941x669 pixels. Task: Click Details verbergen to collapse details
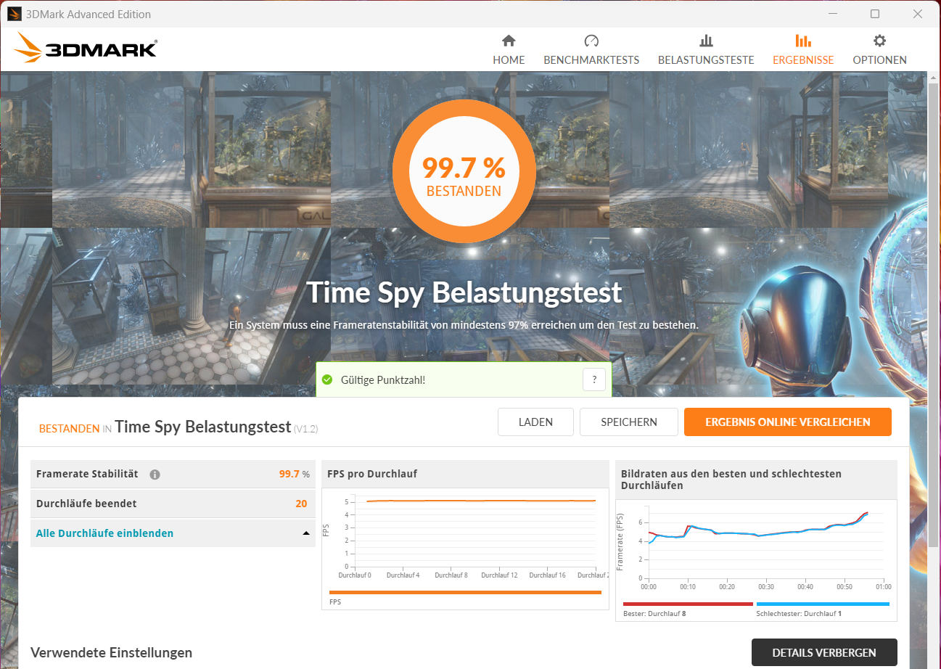(824, 652)
